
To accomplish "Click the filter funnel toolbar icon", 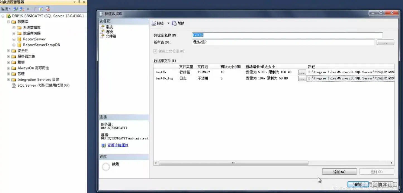I will 35,9.
